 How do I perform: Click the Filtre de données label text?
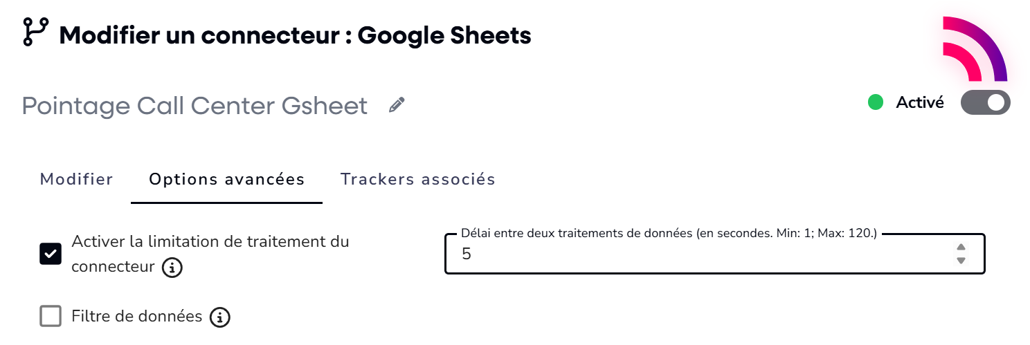pos(137,317)
